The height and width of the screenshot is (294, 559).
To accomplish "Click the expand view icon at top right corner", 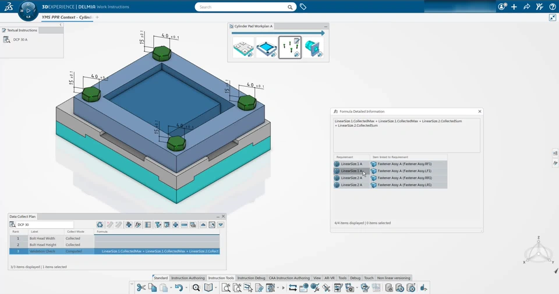I will pos(553,17).
